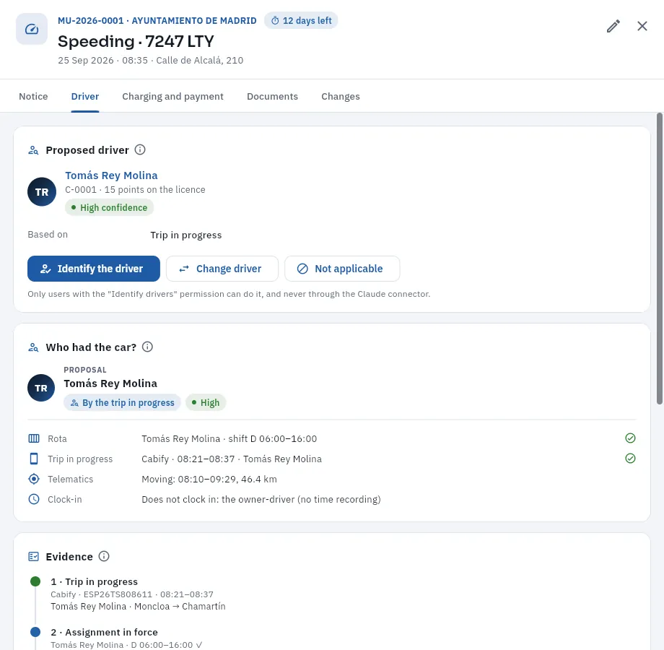664x650 pixels.
Task: Click the vertical scrollbar thumb
Action: click(660, 259)
